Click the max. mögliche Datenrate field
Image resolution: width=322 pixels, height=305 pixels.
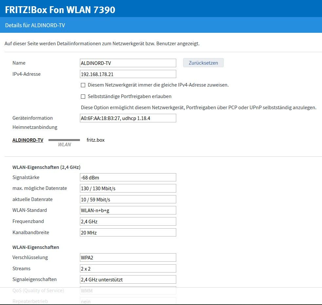128,188
